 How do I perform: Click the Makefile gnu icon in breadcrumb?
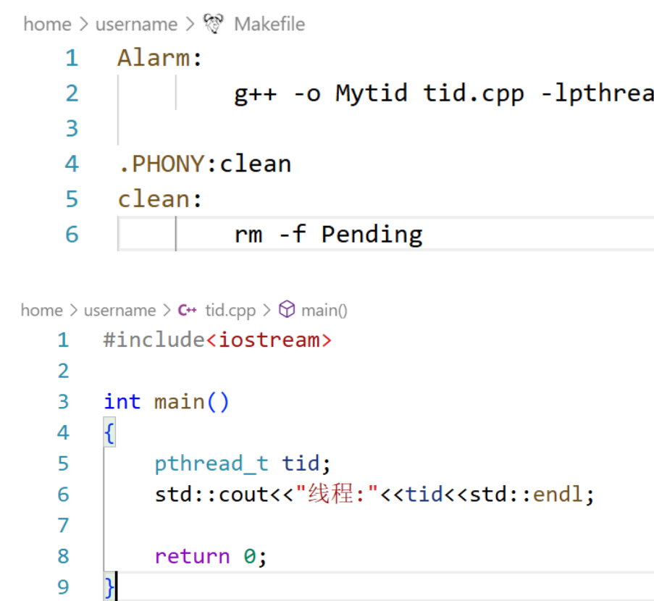click(213, 24)
